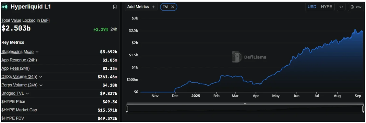Viewport: 366px width, 123px height.
Task: Click the App Revenue (24h) label
Action: tap(19, 60)
